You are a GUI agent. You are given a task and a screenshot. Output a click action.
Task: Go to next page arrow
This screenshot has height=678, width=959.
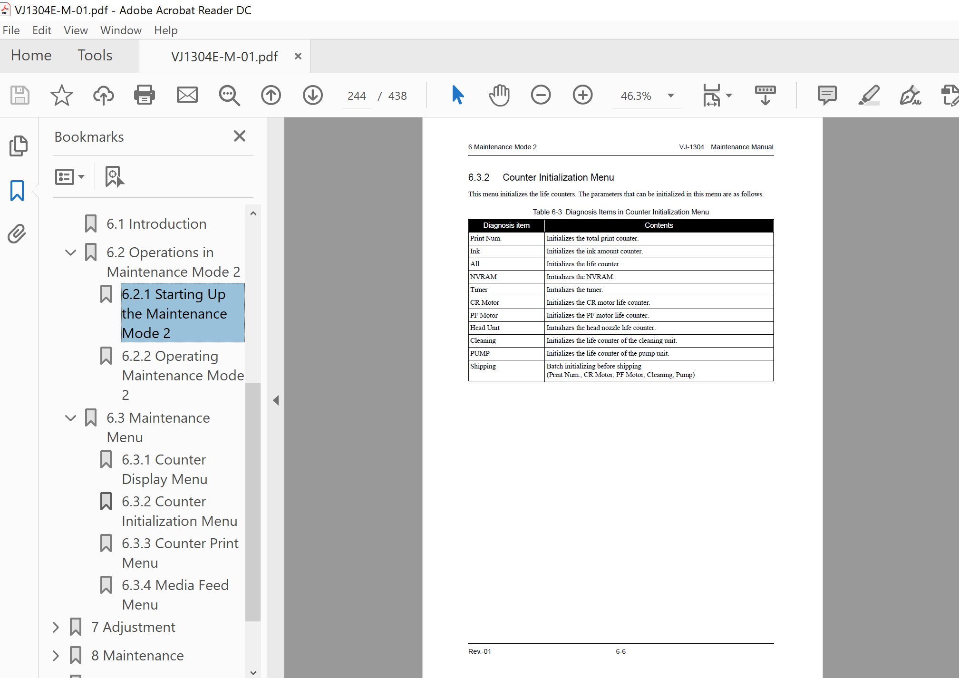pos(313,95)
